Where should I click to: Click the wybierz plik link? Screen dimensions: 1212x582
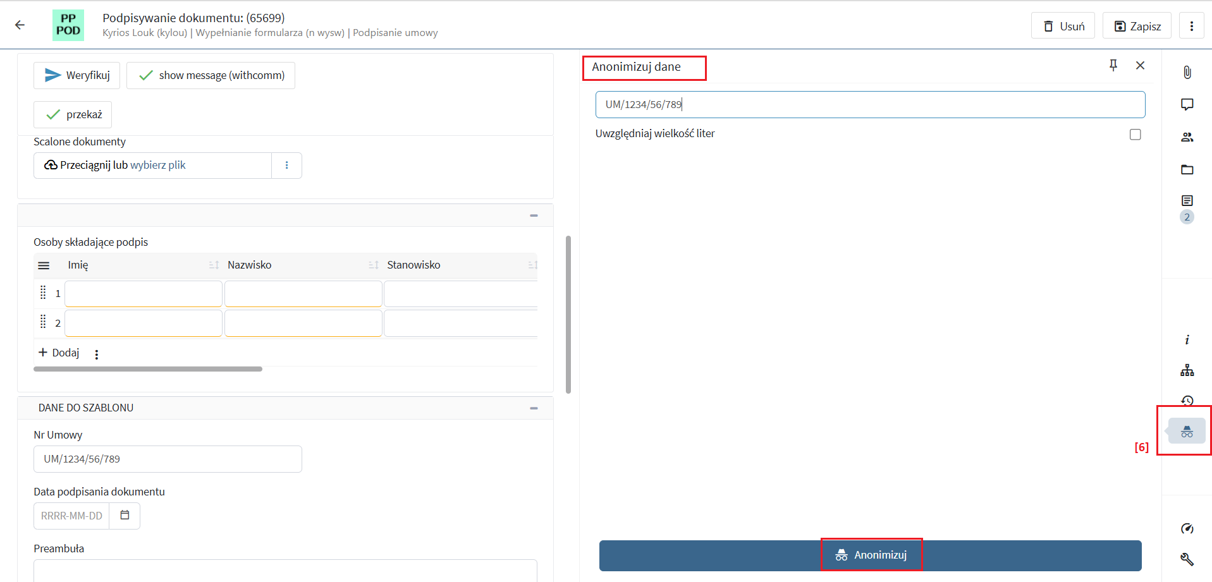[157, 165]
